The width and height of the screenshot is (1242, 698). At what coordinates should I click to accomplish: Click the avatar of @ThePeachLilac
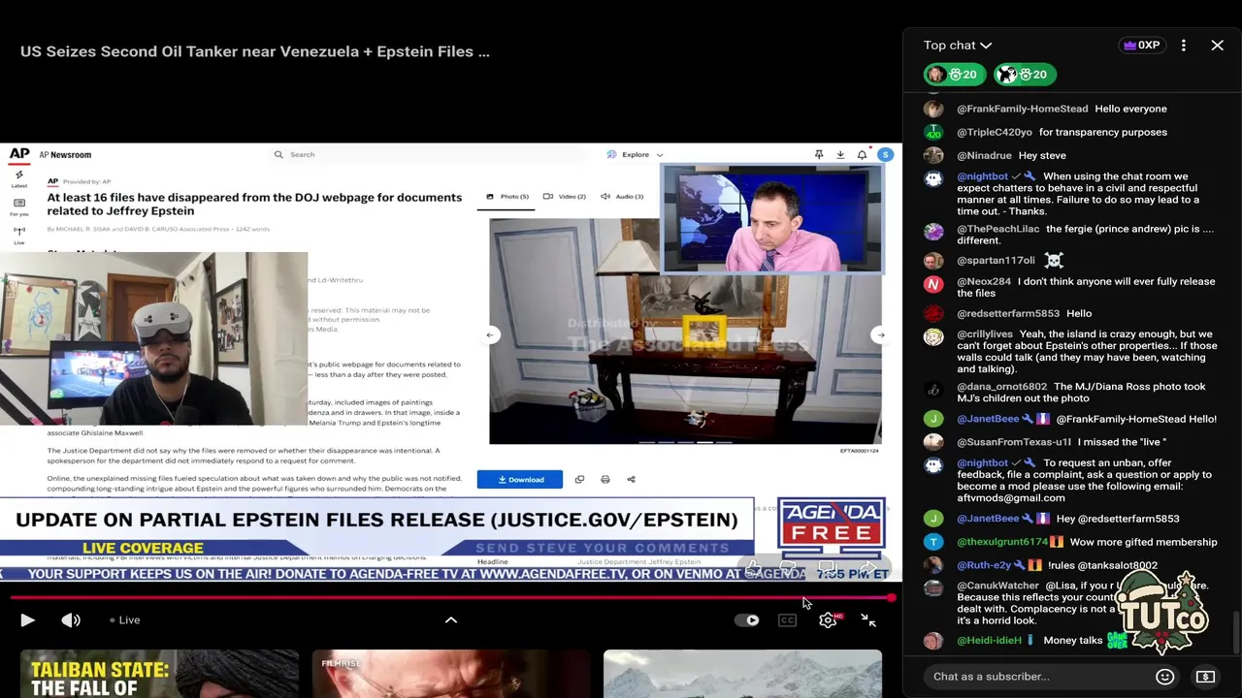[x=933, y=232]
